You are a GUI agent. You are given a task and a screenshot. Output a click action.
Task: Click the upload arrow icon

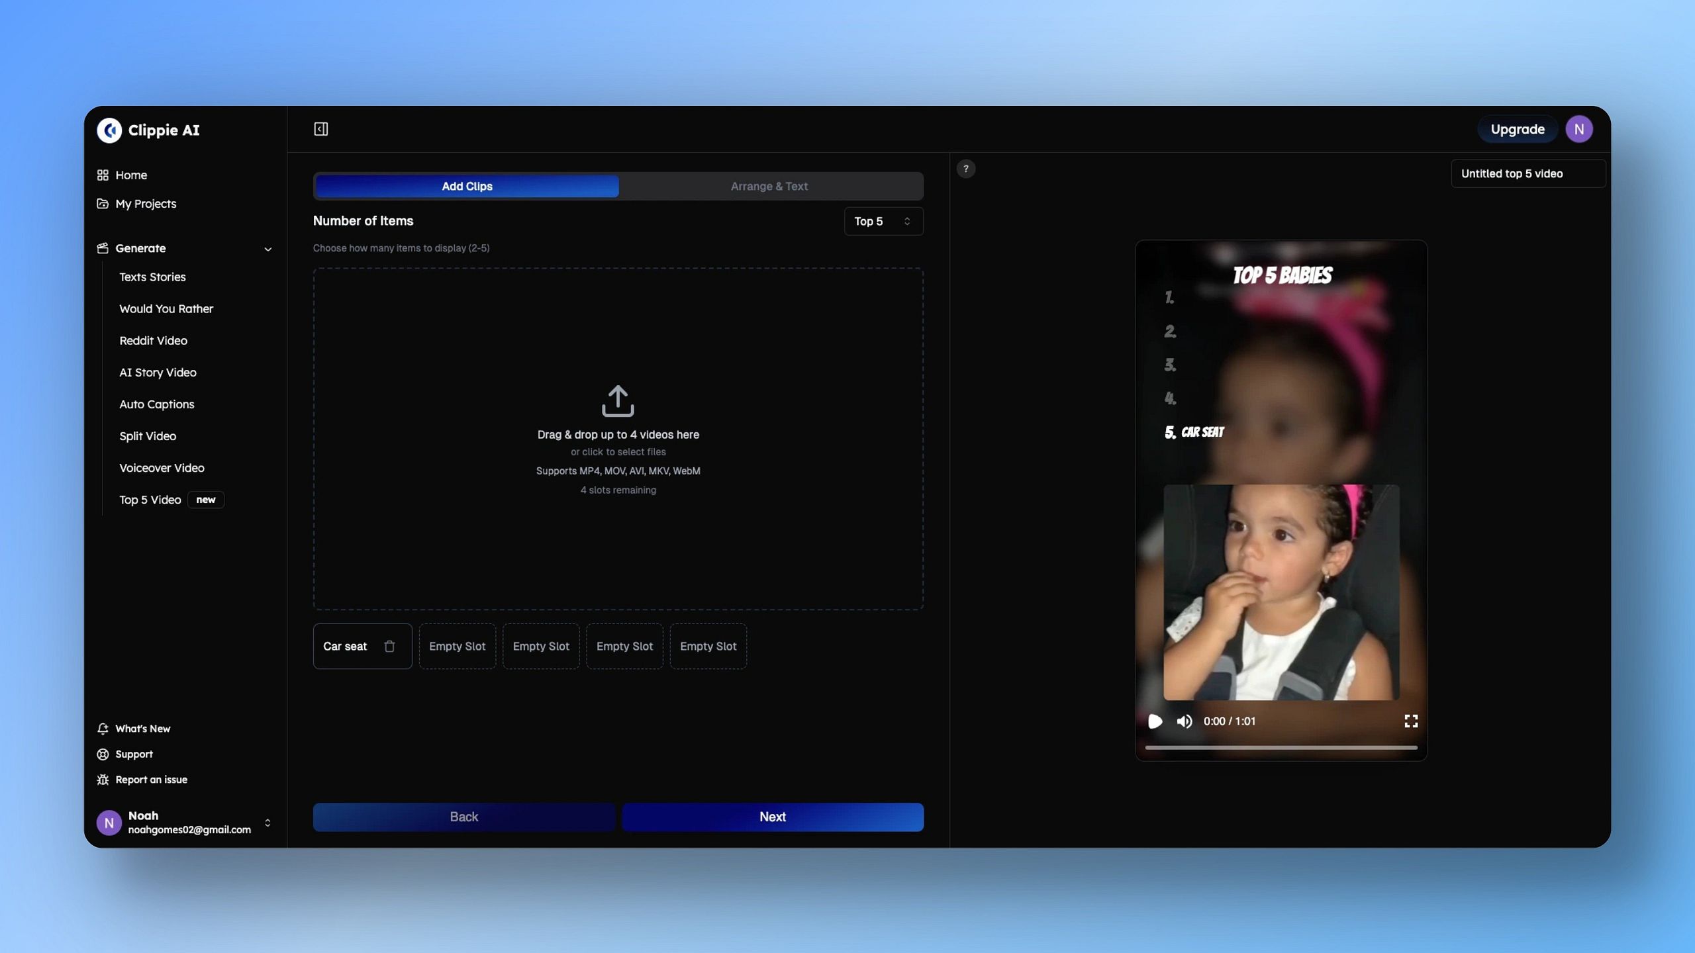pyautogui.click(x=618, y=400)
